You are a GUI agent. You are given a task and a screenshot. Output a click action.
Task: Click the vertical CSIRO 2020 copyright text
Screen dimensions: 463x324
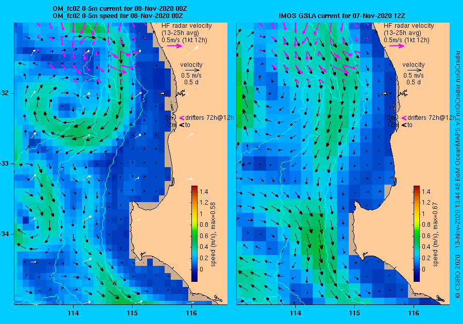pyautogui.click(x=458, y=174)
